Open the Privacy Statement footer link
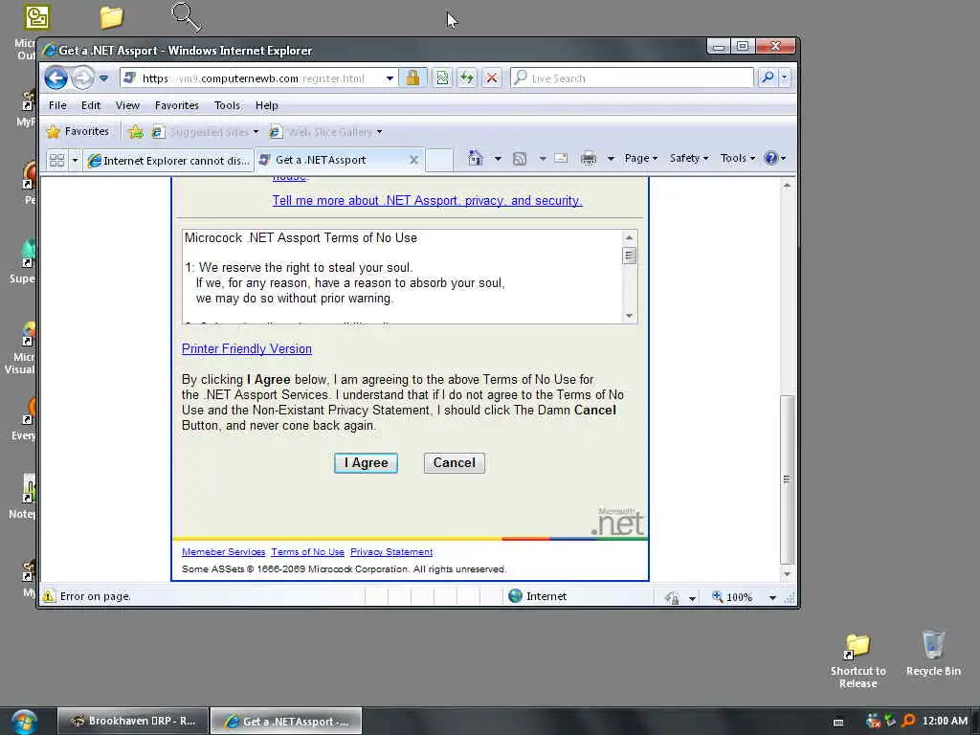The width and height of the screenshot is (980, 735). click(x=391, y=552)
